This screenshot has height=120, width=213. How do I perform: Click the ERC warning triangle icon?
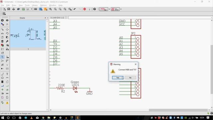pyautogui.click(x=7, y=103)
